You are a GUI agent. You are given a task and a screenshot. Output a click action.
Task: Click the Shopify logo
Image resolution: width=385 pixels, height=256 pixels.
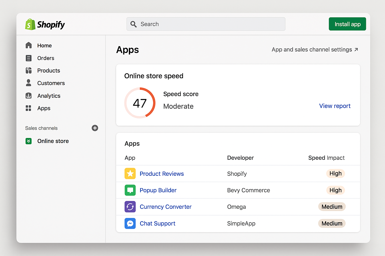45,24
